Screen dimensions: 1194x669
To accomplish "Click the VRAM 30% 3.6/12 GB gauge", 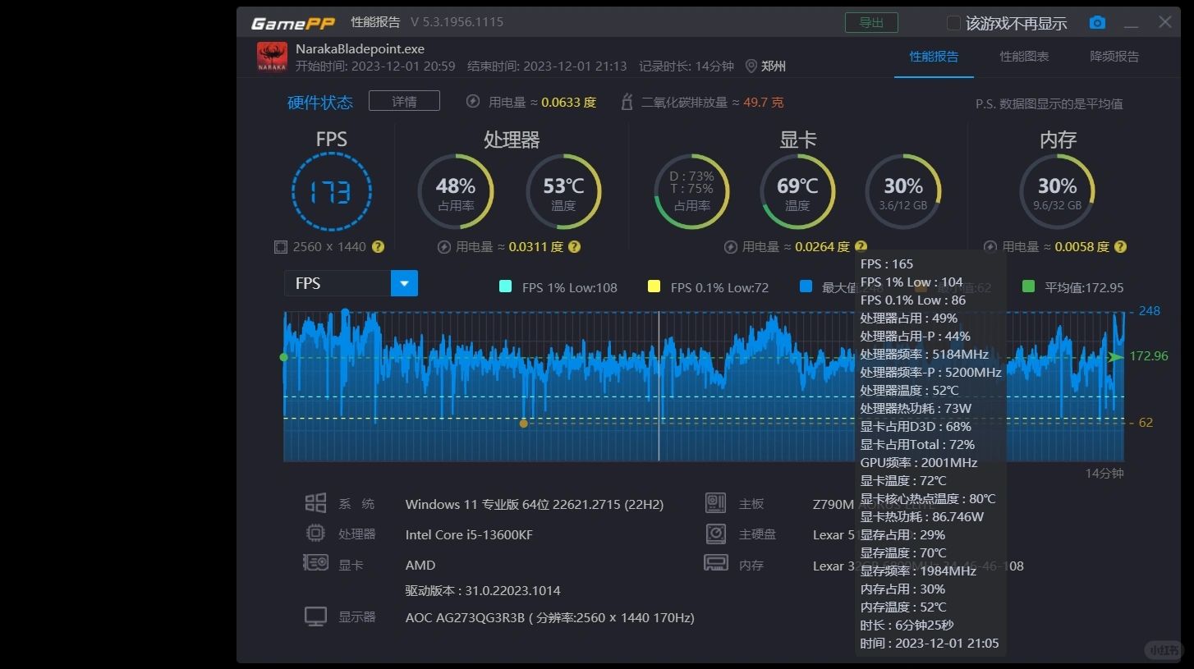I will click(x=903, y=192).
